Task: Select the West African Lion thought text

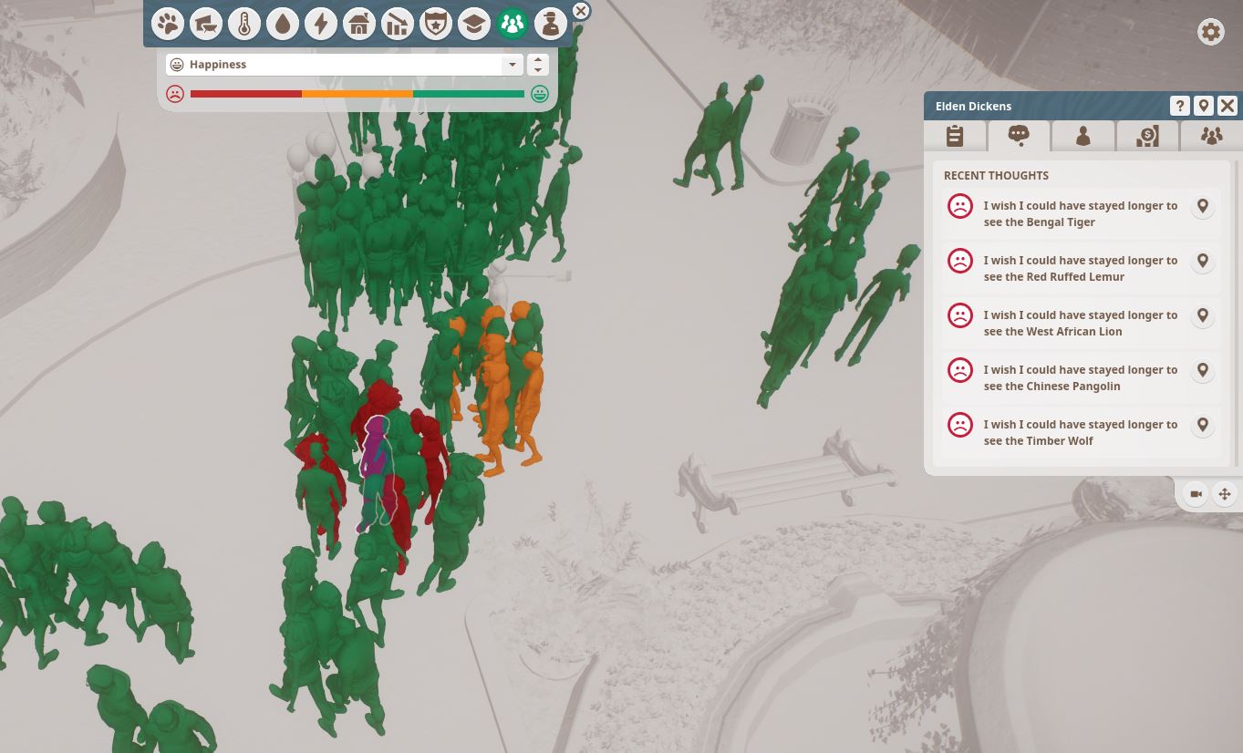Action: 1081,323
